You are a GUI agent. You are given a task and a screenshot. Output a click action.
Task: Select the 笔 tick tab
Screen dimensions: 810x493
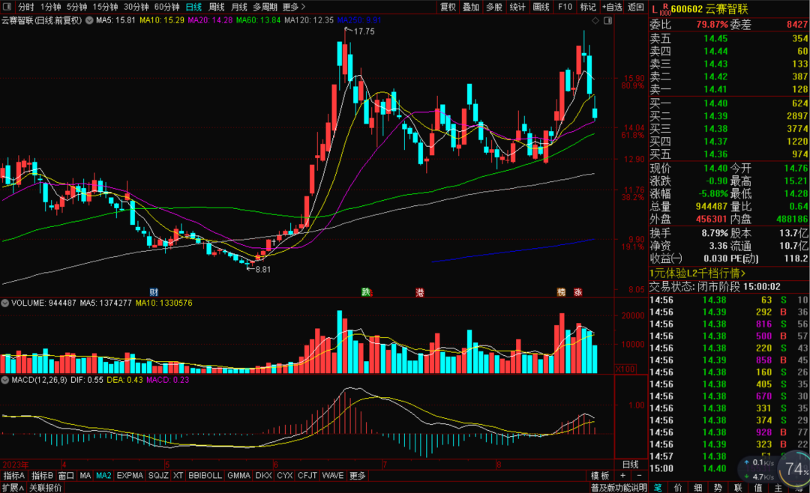pyautogui.click(x=658, y=488)
